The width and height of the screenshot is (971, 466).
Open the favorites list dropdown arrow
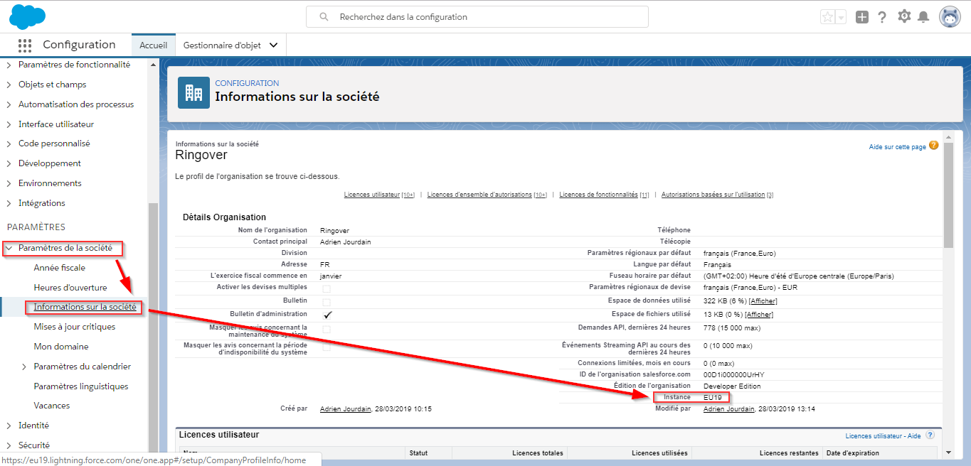point(841,17)
